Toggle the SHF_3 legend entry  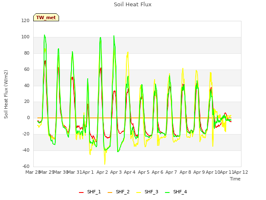[147, 192]
